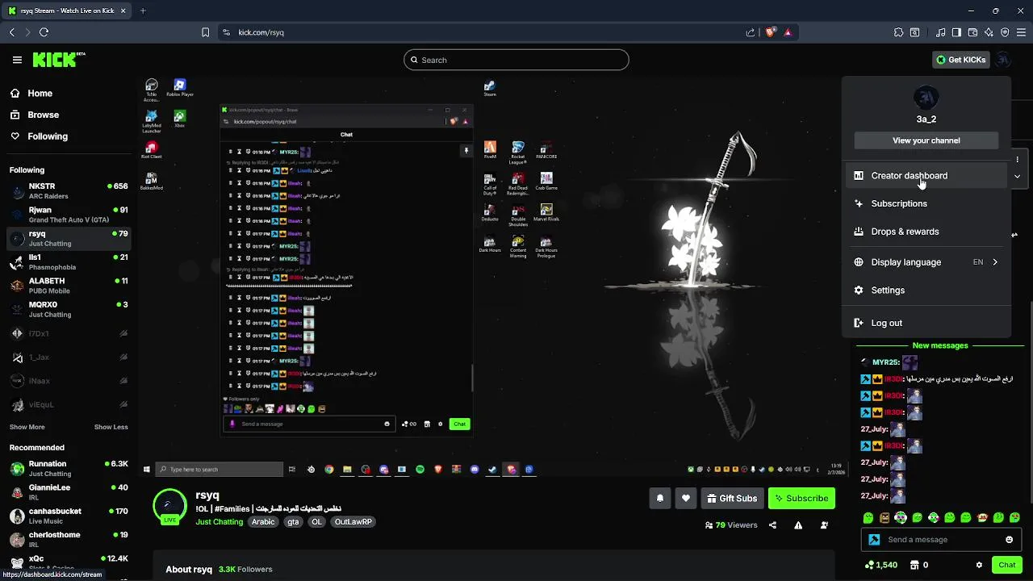
Task: Click the KICK logo
Action: pos(58,60)
